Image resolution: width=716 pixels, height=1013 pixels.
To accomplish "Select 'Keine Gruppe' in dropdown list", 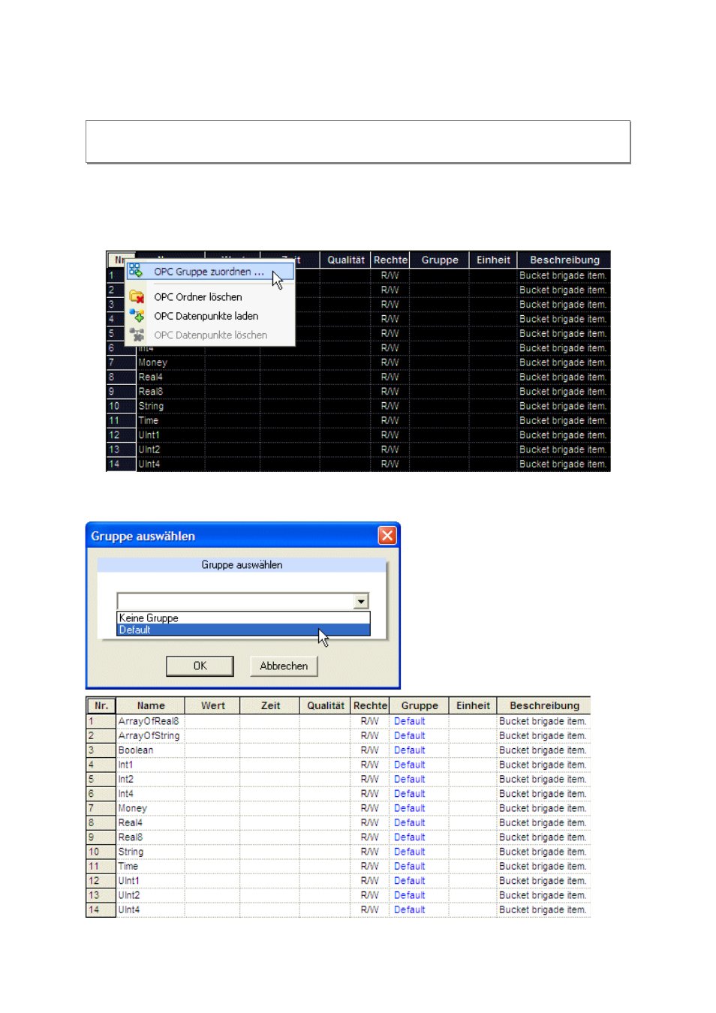I will [x=243, y=618].
